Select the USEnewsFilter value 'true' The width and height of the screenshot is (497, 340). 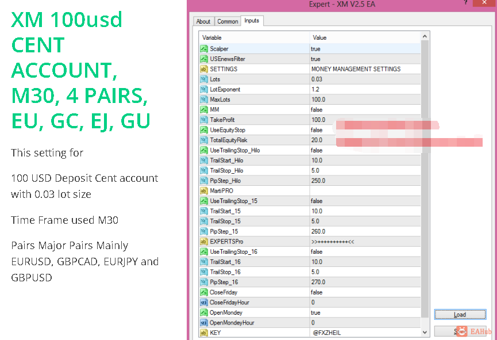(315, 59)
